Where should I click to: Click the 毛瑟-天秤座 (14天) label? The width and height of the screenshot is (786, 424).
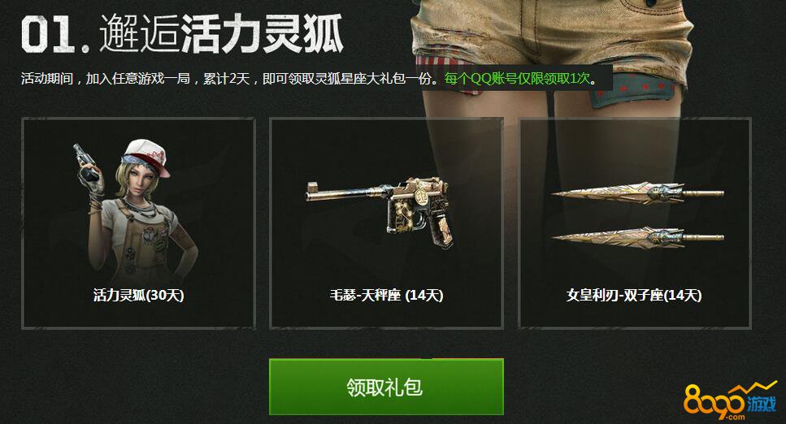[x=386, y=295]
